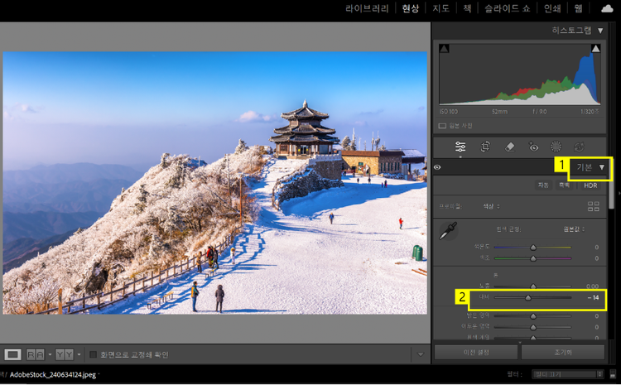621x385 pixels.
Task: Open the 웹 module
Action: coord(578,8)
